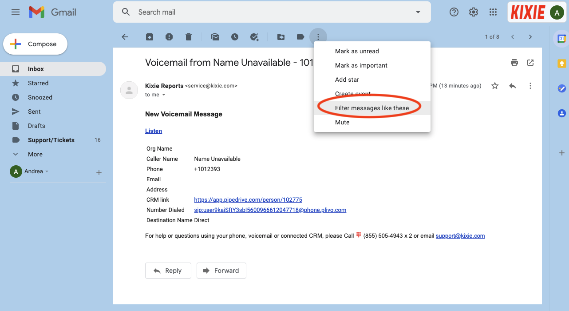569x311 pixels.
Task: Click the Listen link
Action: click(x=154, y=131)
